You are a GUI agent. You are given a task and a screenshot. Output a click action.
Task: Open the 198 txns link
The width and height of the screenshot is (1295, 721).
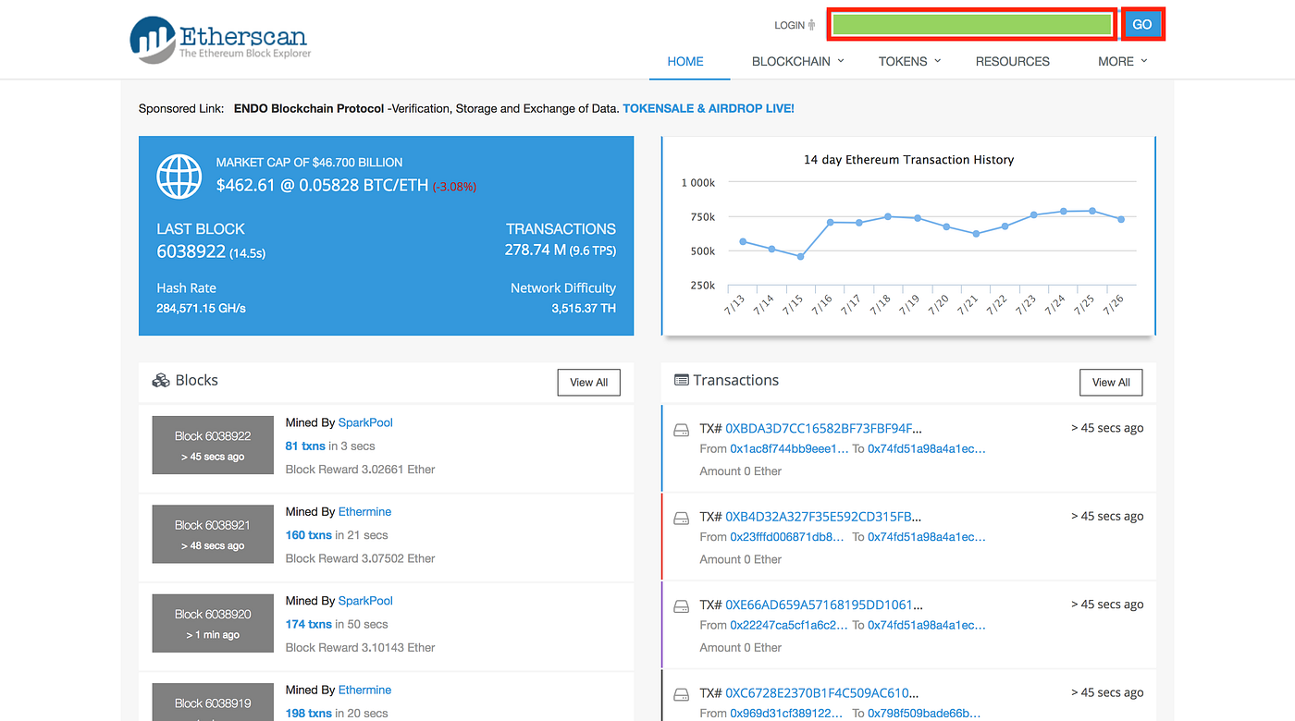pyautogui.click(x=309, y=713)
